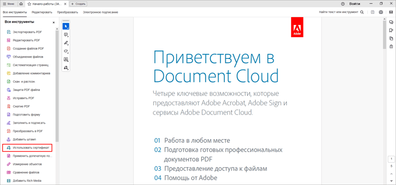Click the Исправить PDF icon
The image size is (396, 185).
9,98
